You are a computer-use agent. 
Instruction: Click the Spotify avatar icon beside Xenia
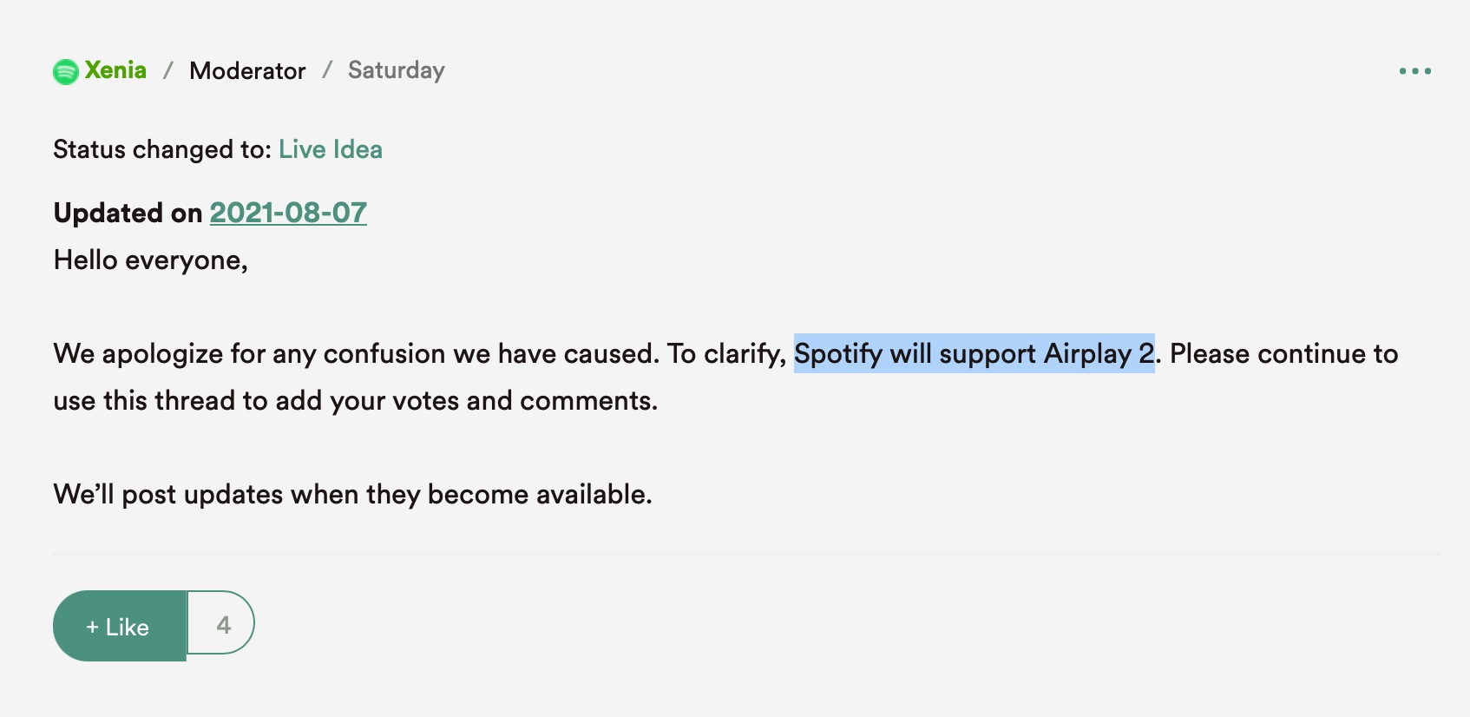pyautogui.click(x=66, y=71)
